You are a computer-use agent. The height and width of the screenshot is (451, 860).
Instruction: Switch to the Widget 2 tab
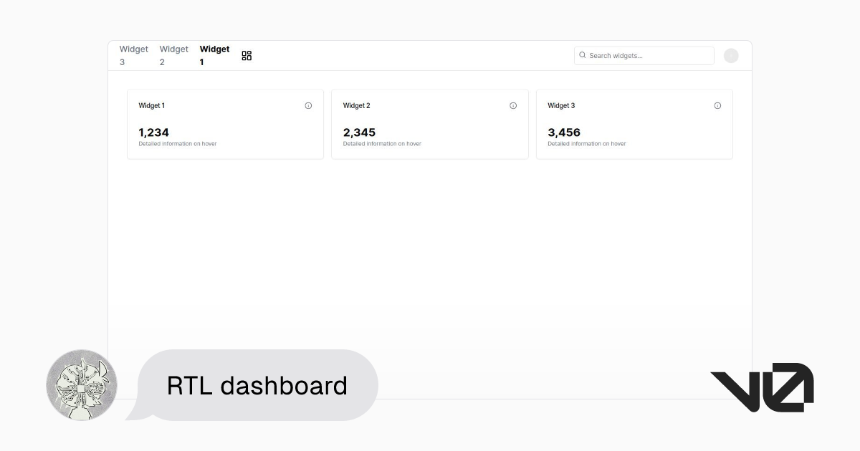click(173, 55)
